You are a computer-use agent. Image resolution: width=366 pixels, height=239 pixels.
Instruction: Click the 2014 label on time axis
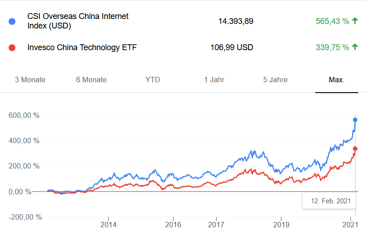109,225
